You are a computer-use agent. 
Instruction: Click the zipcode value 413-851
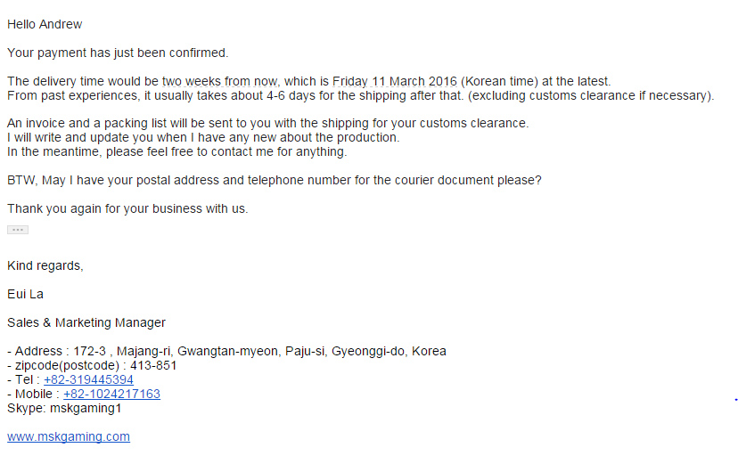(x=153, y=366)
